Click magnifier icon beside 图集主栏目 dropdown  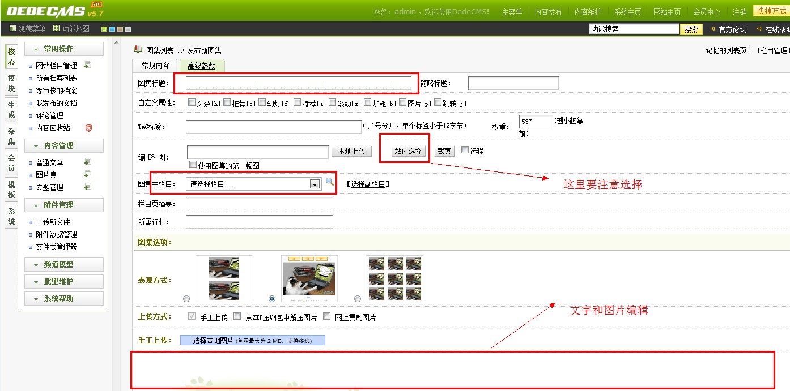tap(330, 182)
